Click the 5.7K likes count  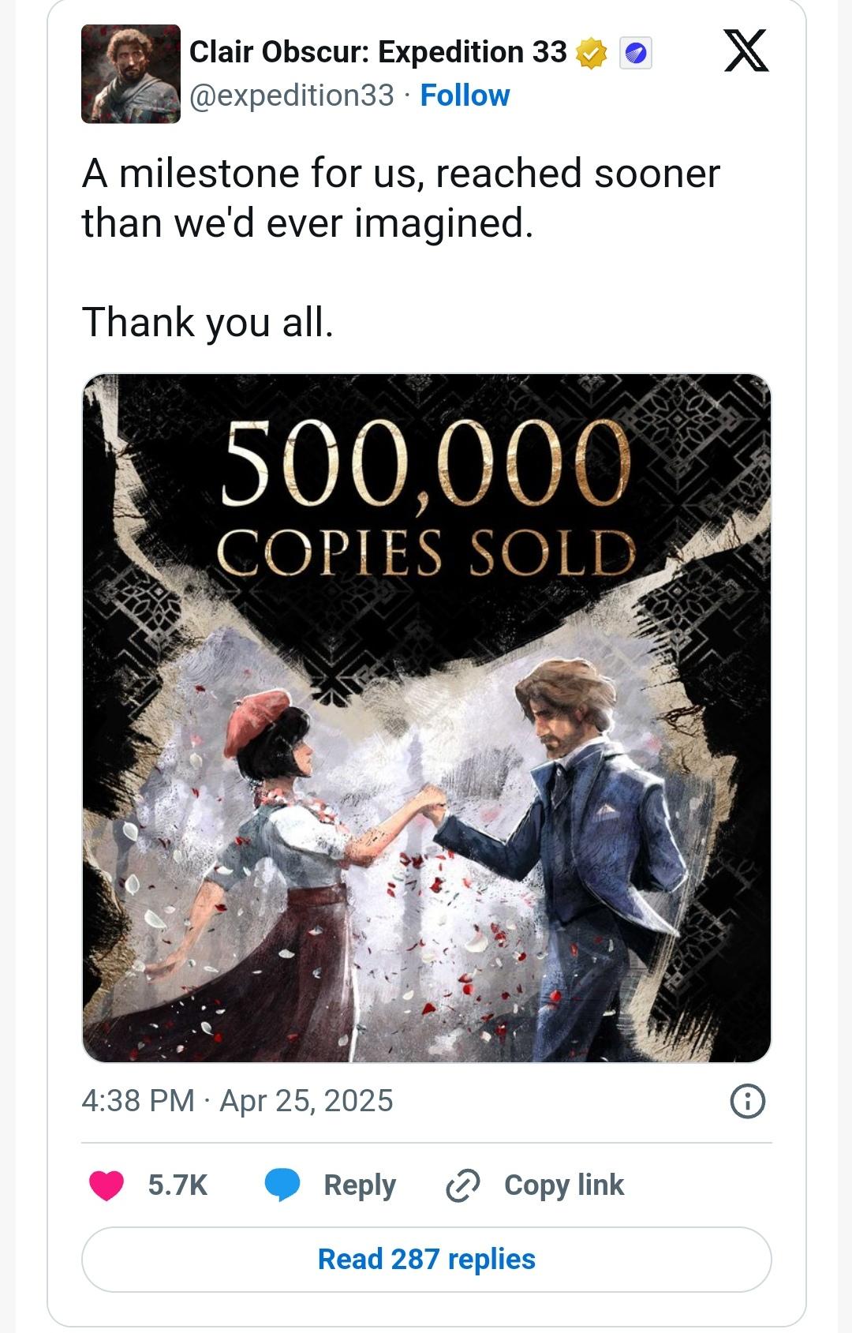(x=177, y=1185)
